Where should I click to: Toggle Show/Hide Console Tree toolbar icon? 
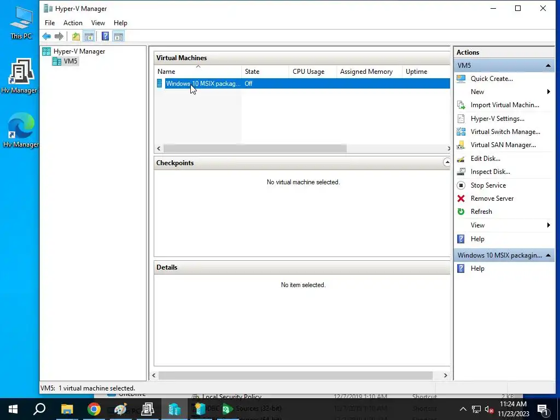coord(89,36)
